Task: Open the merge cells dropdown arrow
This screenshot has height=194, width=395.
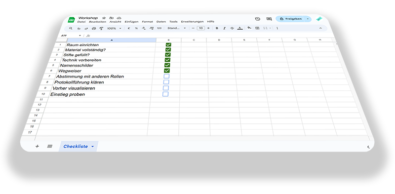Action: tap(270, 28)
